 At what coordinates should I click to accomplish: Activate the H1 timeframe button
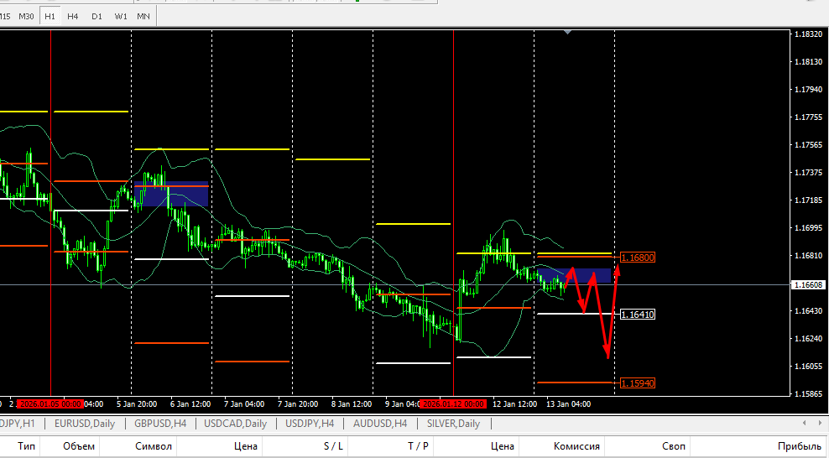pyautogui.click(x=50, y=17)
